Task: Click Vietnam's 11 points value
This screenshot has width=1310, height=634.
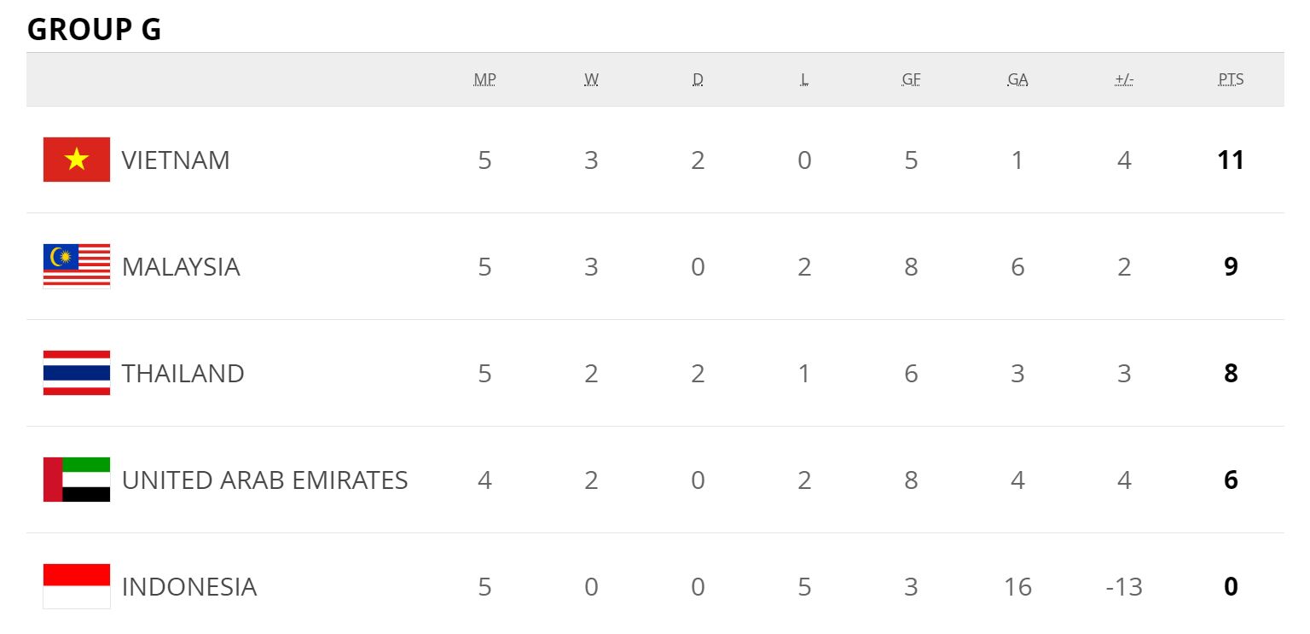Action: tap(1231, 160)
